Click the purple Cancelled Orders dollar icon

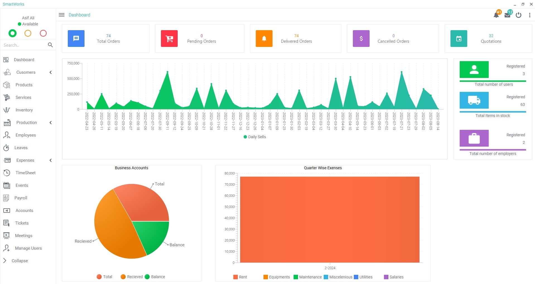[x=361, y=39]
